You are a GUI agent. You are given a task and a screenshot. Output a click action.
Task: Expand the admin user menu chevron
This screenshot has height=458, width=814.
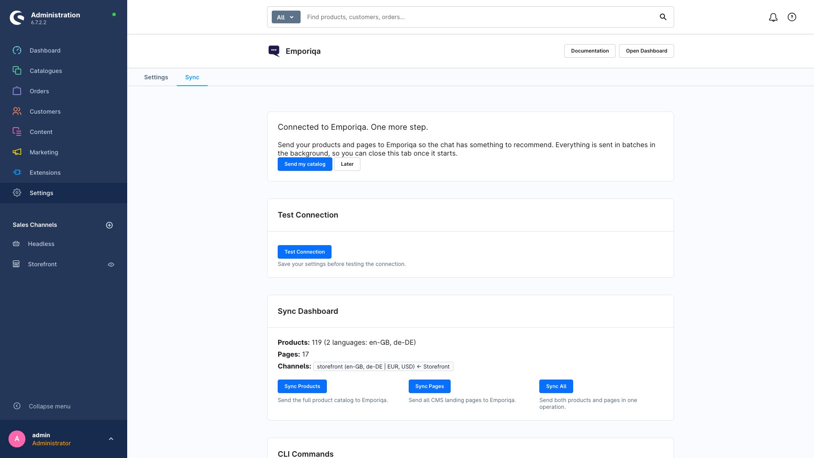pyautogui.click(x=111, y=439)
